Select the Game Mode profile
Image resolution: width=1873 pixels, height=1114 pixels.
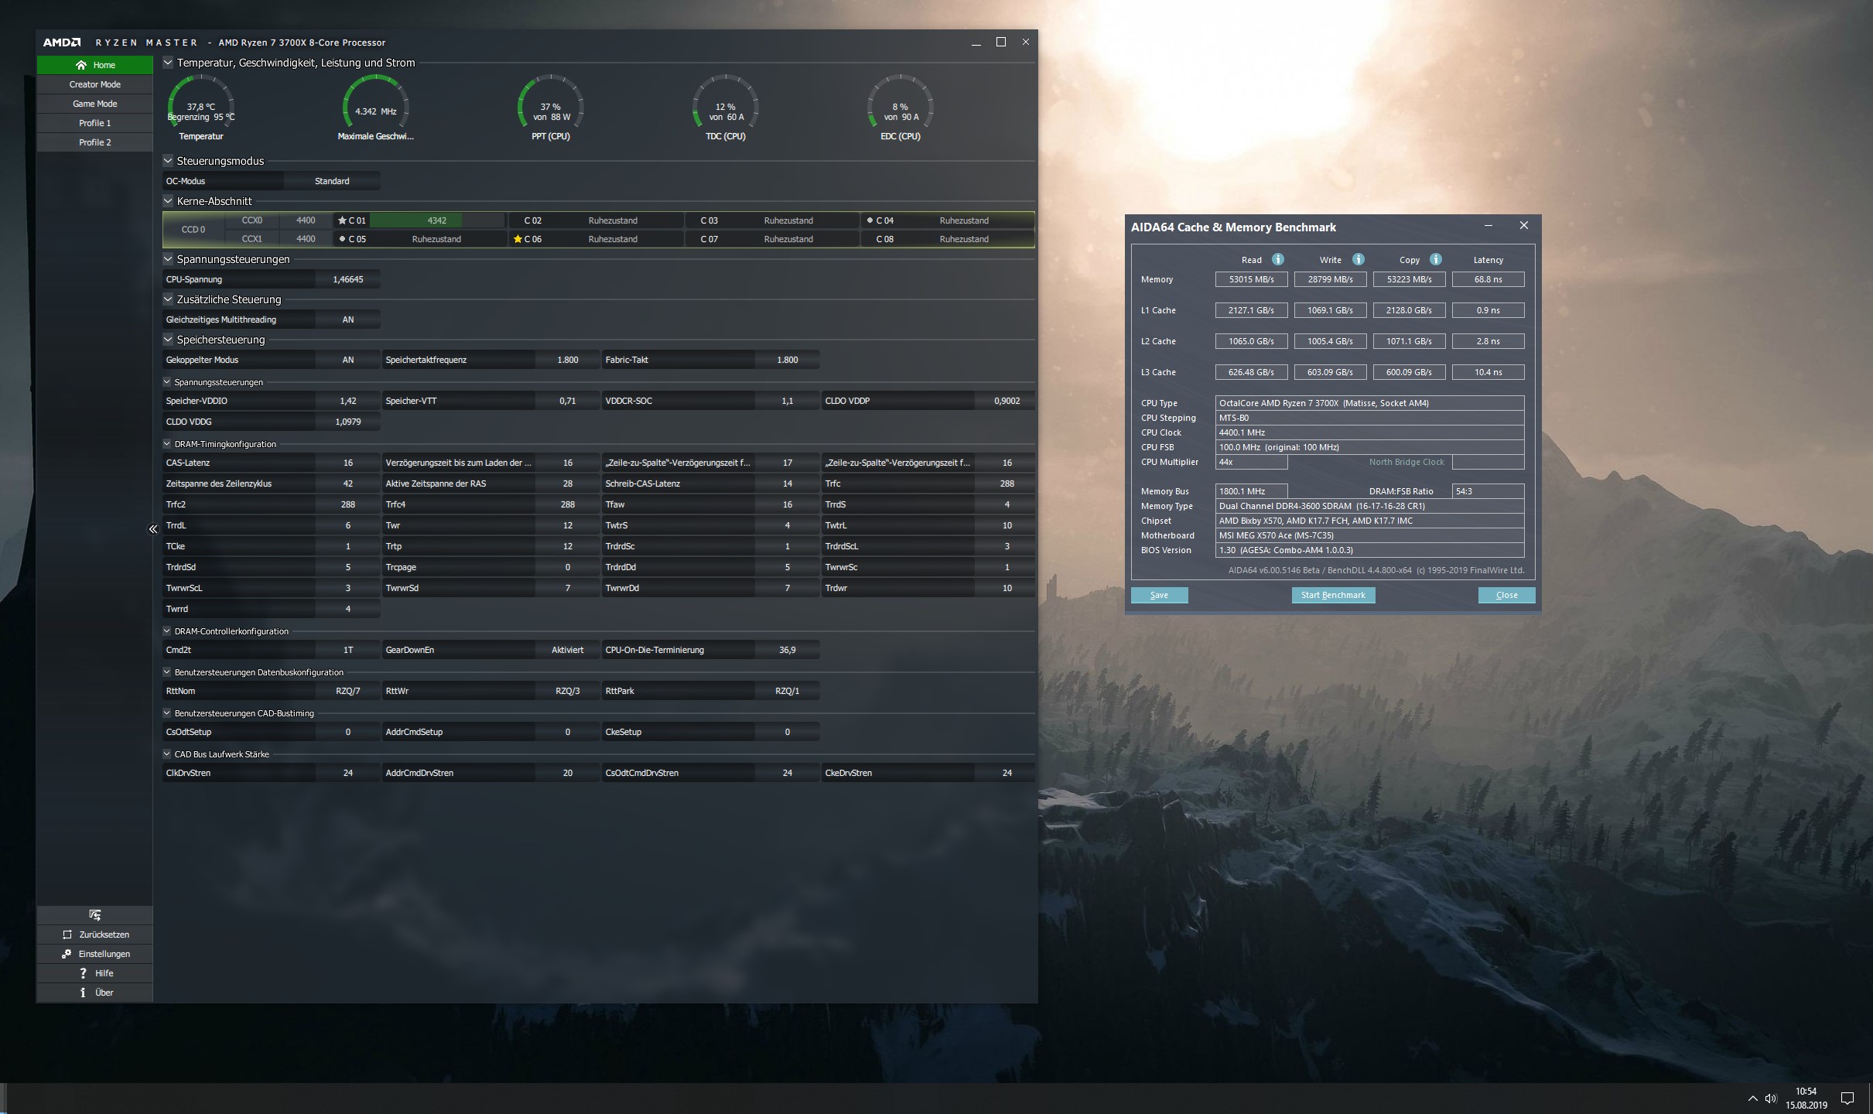point(95,104)
